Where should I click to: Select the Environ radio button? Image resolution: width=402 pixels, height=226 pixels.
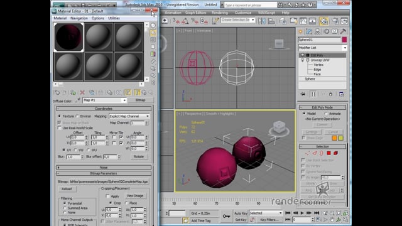tap(77, 116)
